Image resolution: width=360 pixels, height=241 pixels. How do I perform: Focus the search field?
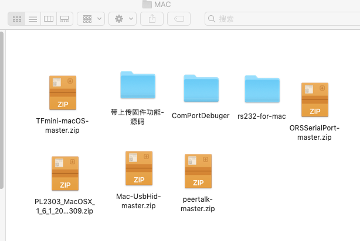tap(283, 19)
